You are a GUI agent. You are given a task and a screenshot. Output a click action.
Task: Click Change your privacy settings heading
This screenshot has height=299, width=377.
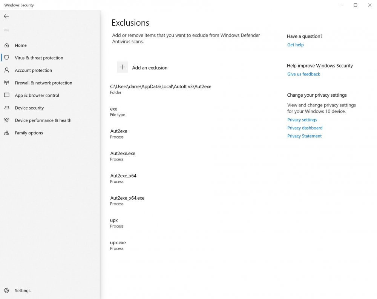[317, 95]
